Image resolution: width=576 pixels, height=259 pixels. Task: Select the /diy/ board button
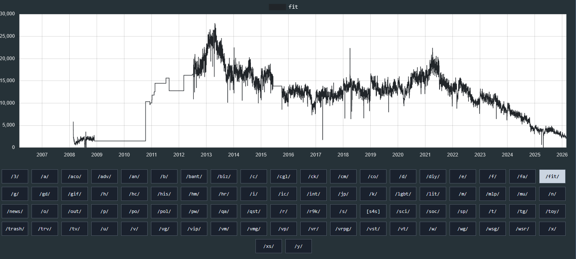[433, 176]
